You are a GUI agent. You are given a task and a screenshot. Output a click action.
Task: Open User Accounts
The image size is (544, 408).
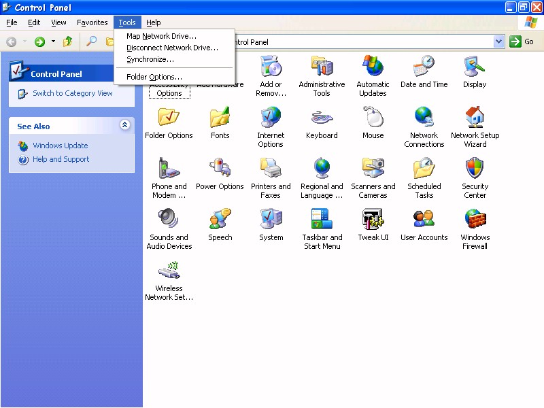click(424, 225)
